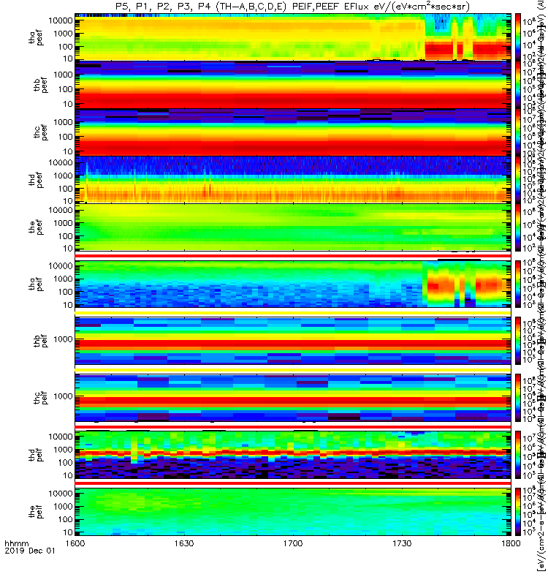The image size is (548, 585).
Task: Click inside the thc peef spectrogram panel
Action: tap(293, 132)
